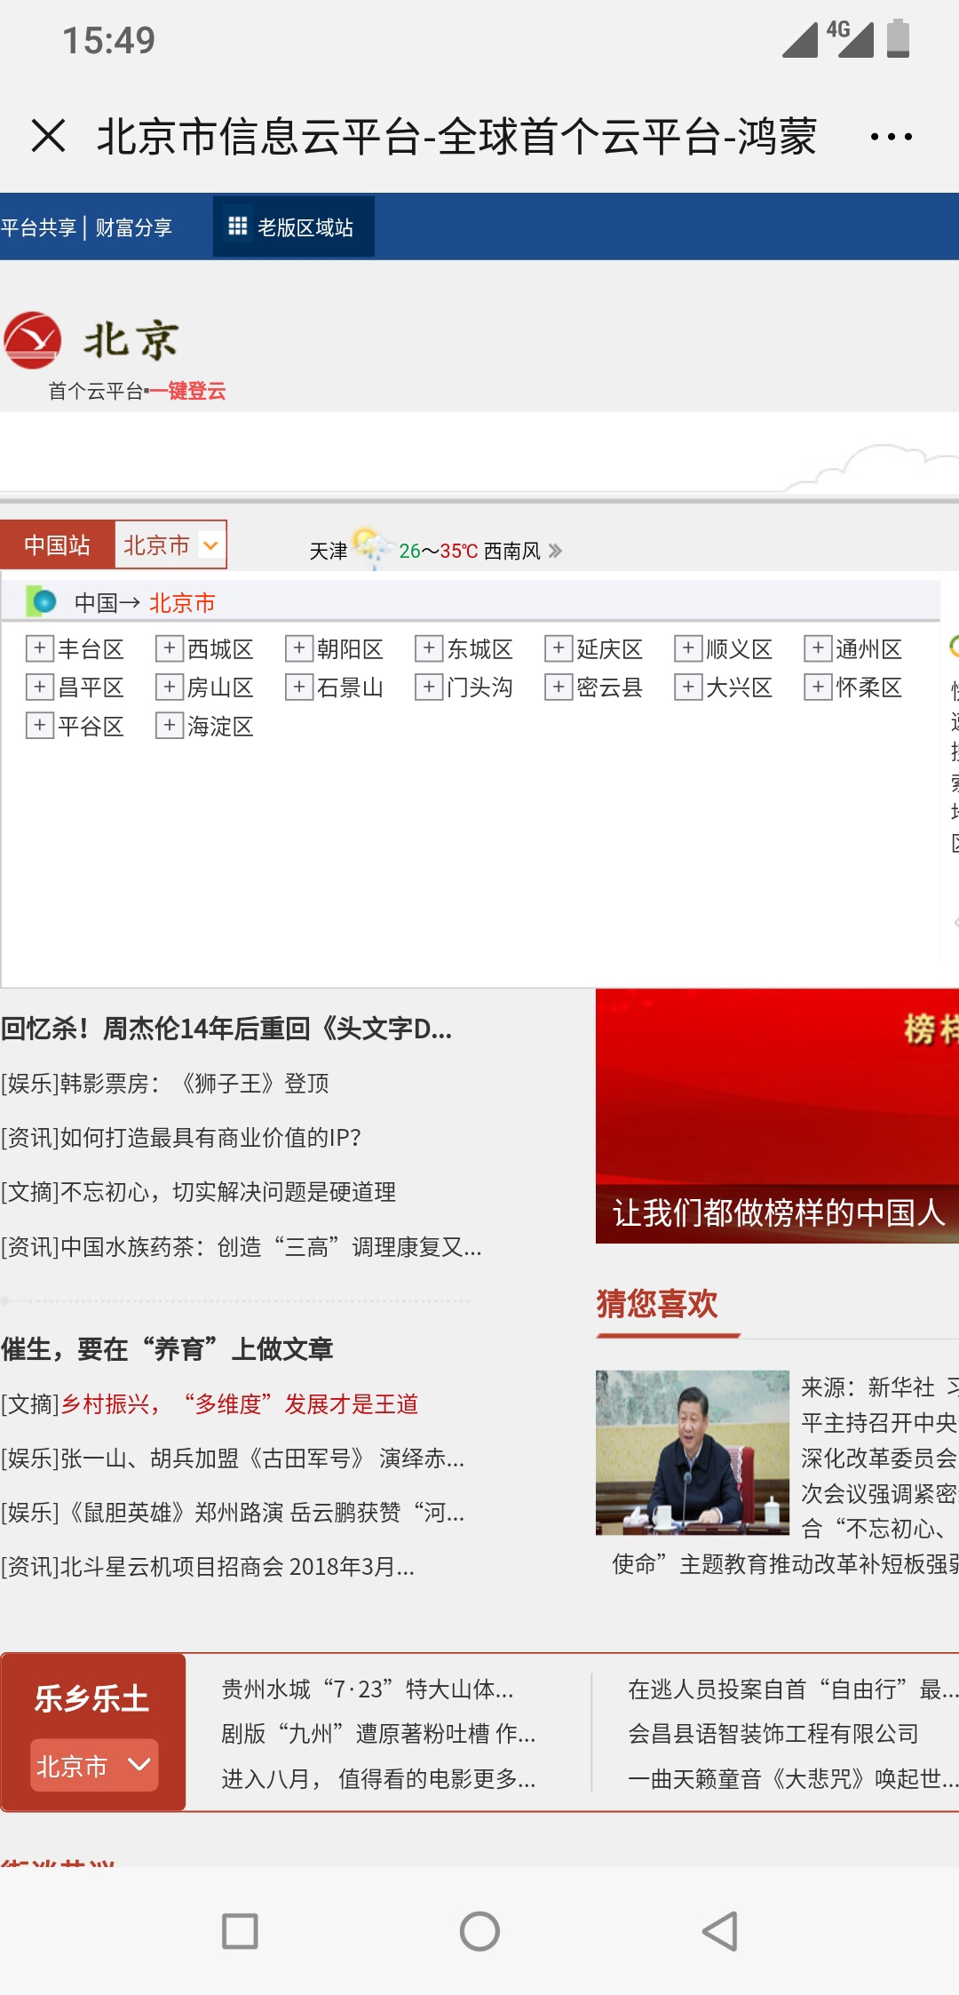Click the globe icon before 中国→北京市
This screenshot has height=1995, width=959.
[x=42, y=601]
